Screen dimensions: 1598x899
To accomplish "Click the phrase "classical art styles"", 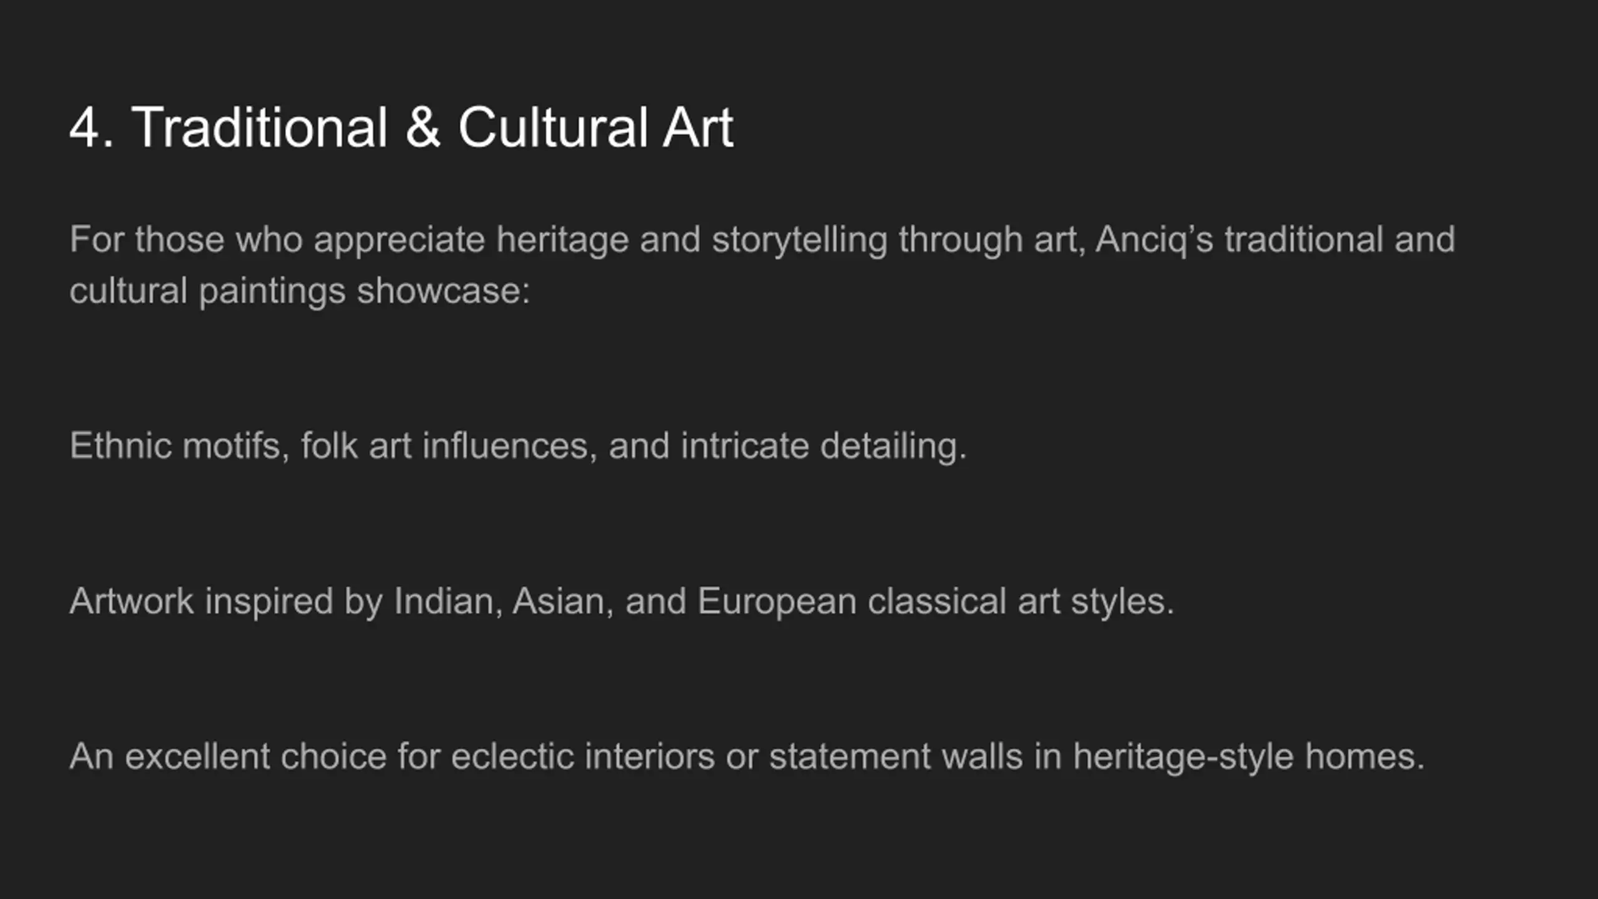I will click(x=1021, y=601).
